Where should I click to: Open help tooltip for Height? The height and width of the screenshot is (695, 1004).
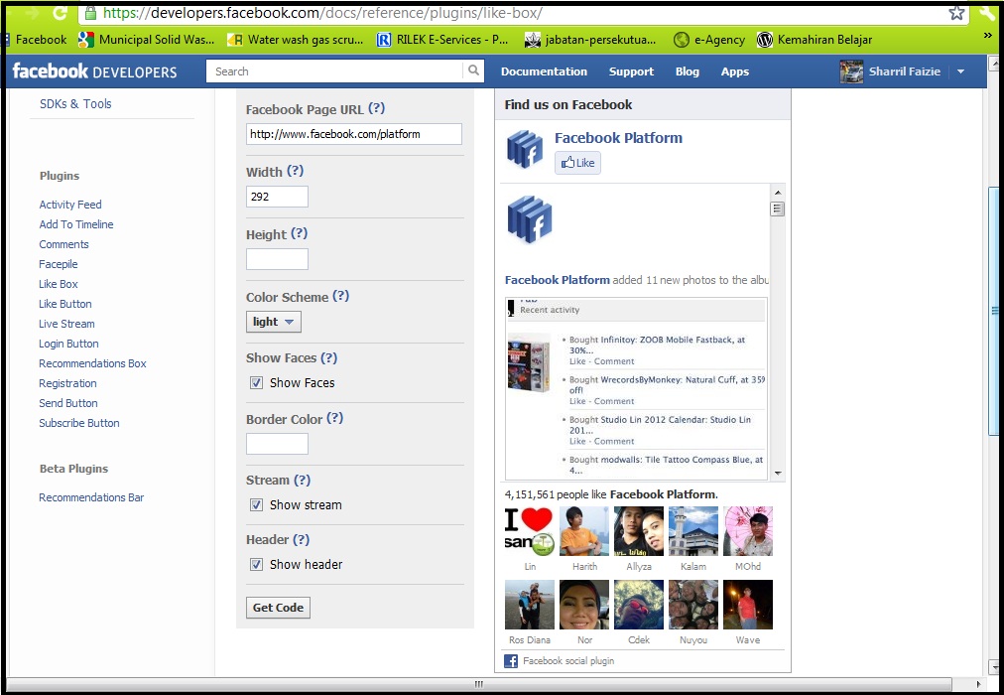point(299,233)
